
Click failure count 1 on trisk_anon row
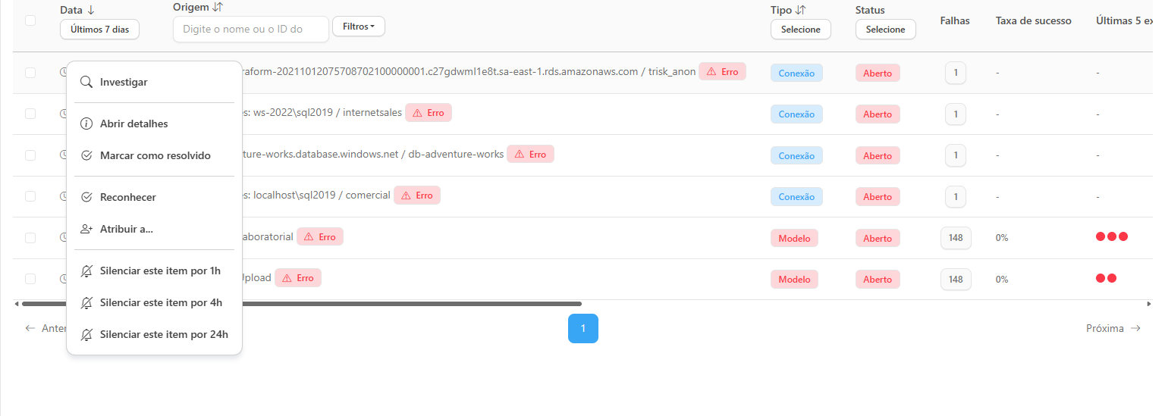pos(956,73)
